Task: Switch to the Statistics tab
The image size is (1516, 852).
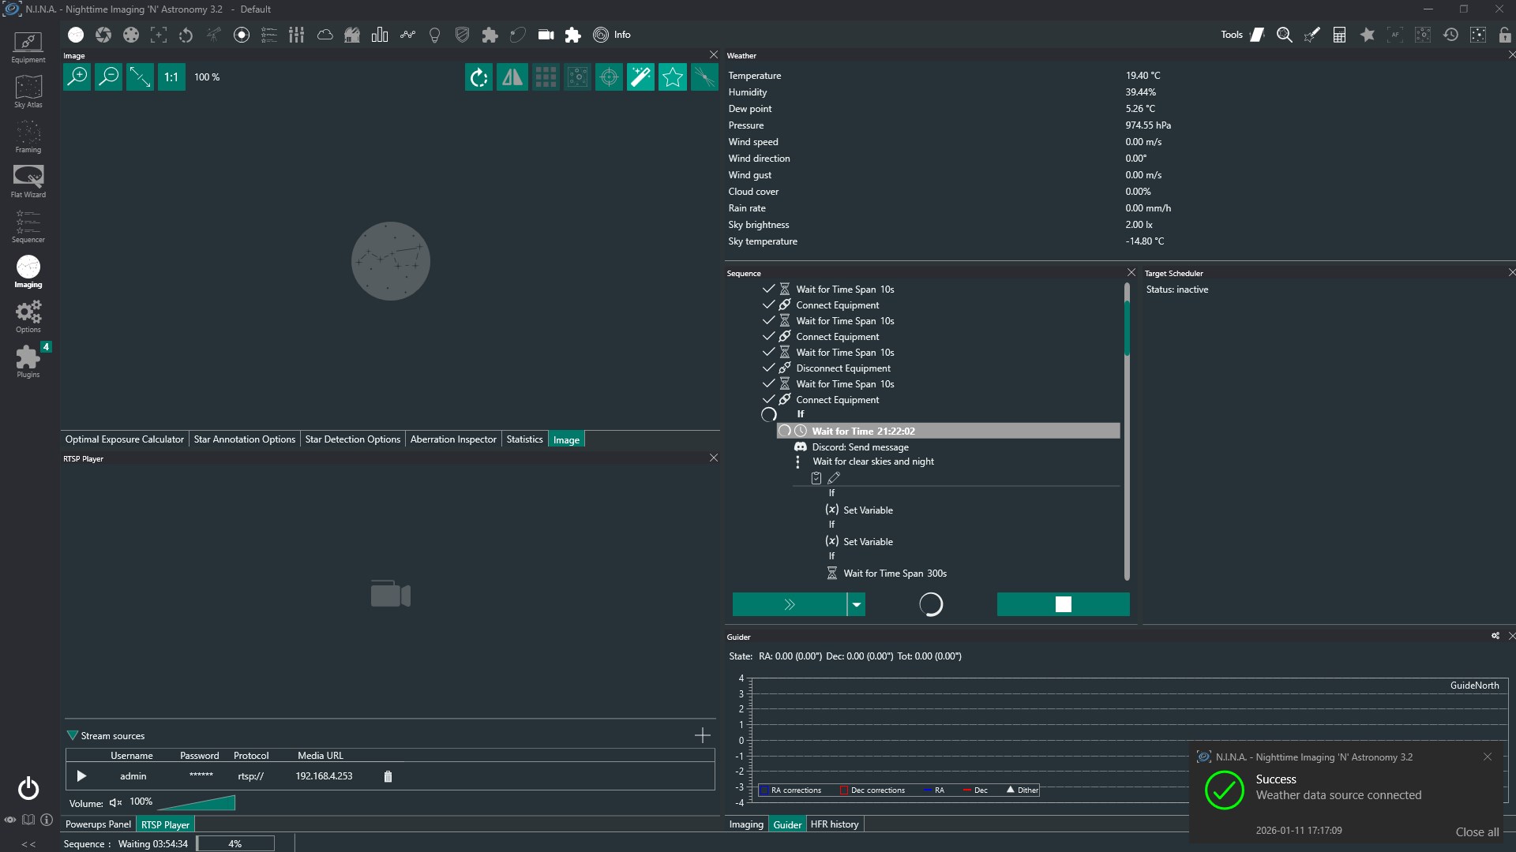Action: click(x=524, y=439)
